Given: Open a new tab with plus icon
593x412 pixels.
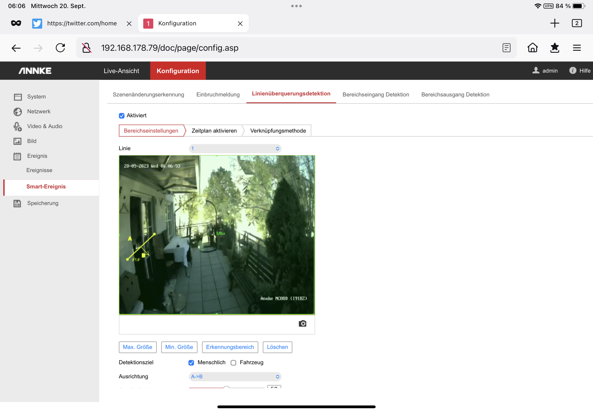Looking at the screenshot, I should click(x=555, y=23).
